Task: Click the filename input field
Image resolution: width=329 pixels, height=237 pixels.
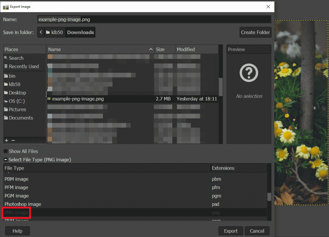Action: tap(153, 19)
